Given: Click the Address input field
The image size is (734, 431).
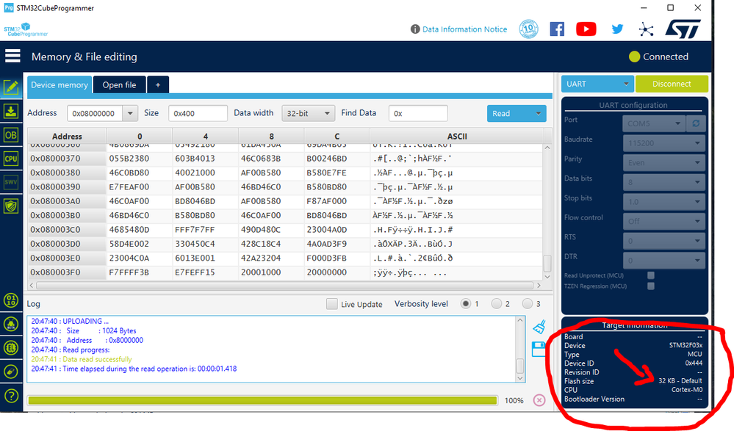Looking at the screenshot, I should point(95,113).
